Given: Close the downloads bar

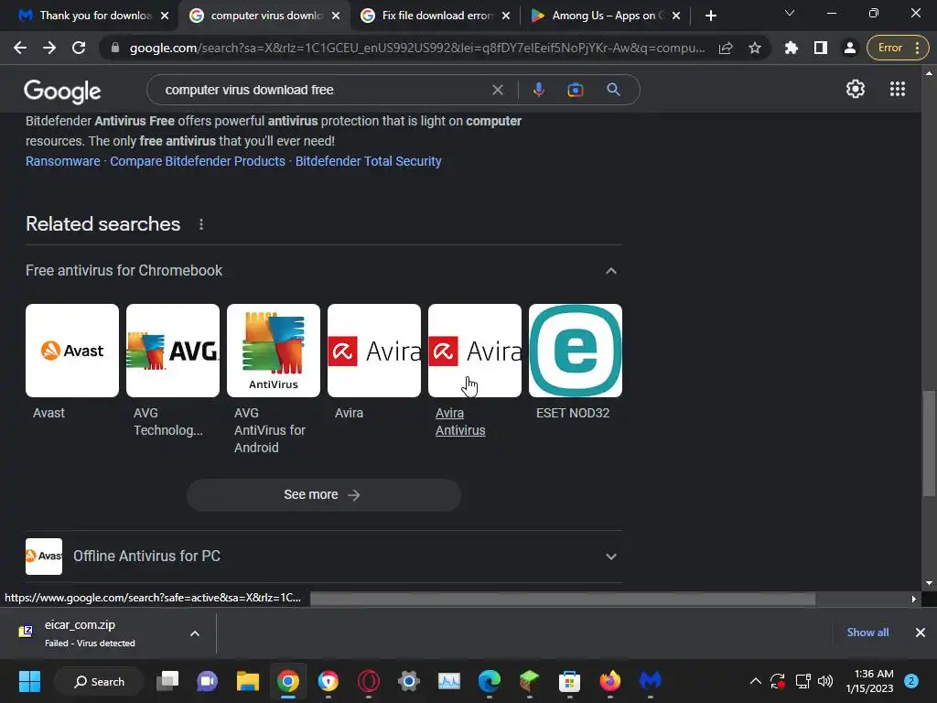Looking at the screenshot, I should click(x=921, y=632).
